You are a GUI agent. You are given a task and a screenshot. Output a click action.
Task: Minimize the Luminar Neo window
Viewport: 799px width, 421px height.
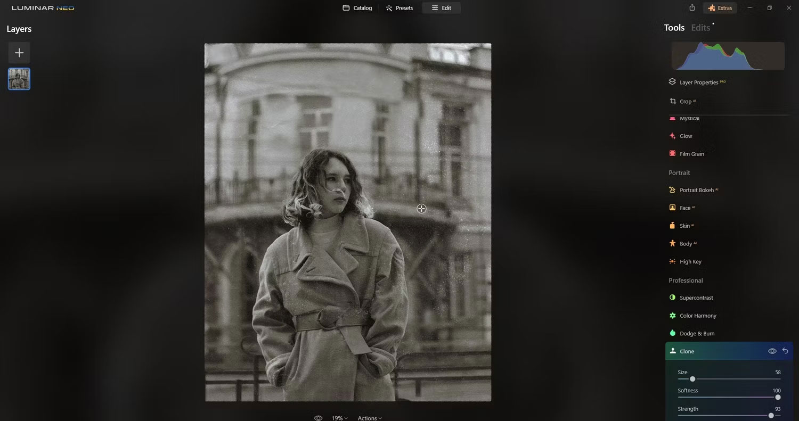[x=750, y=8]
